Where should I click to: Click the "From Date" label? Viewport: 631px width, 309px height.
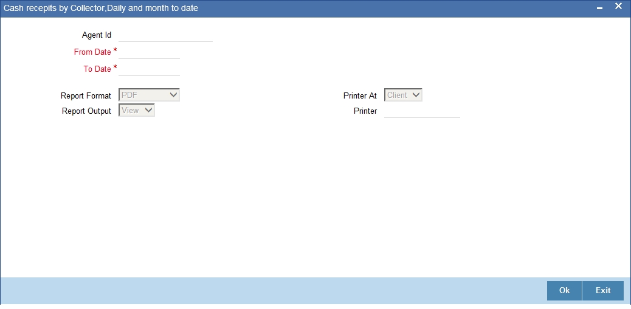pos(92,52)
